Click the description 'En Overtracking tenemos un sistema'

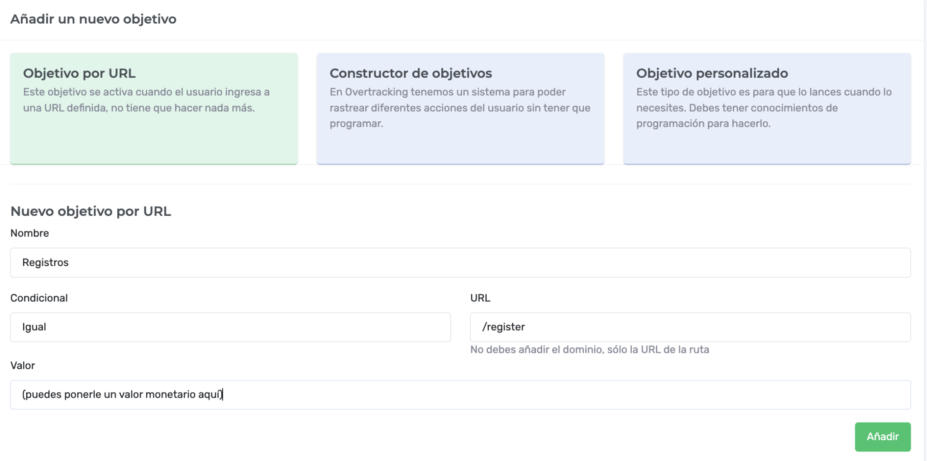460,108
